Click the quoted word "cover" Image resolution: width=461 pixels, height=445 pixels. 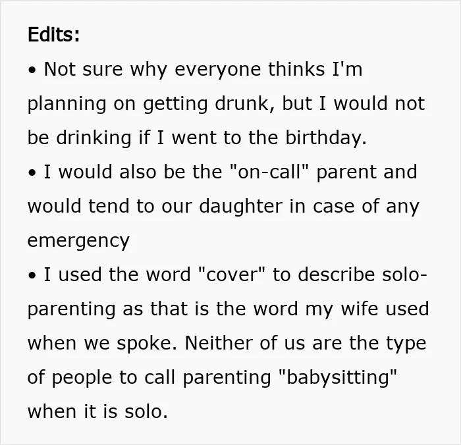point(232,275)
